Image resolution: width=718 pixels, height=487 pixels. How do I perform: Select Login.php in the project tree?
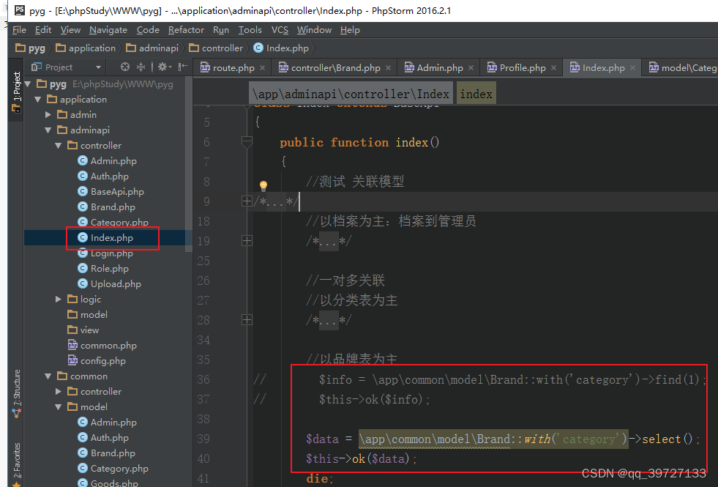coord(105,253)
